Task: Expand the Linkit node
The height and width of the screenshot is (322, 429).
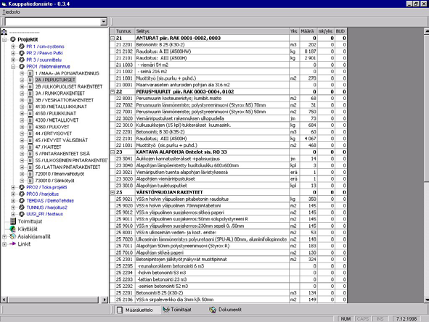Action: point(4,244)
